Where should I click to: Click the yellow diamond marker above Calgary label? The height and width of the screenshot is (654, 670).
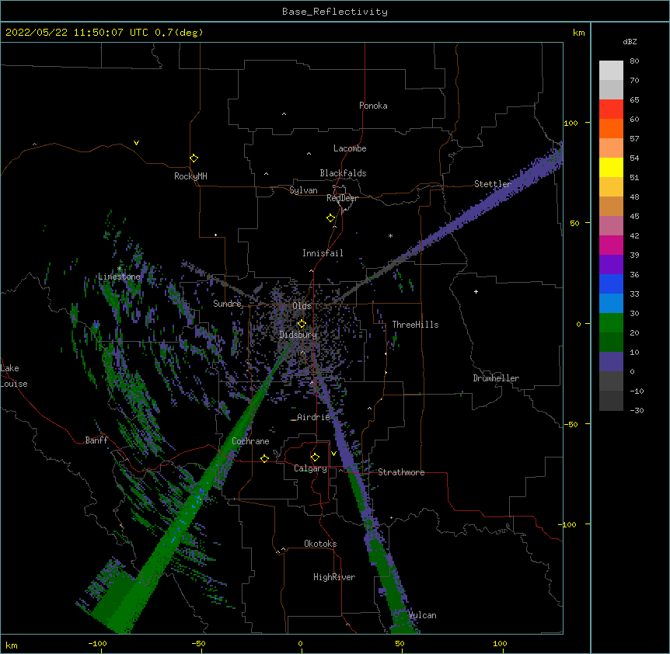click(x=315, y=457)
